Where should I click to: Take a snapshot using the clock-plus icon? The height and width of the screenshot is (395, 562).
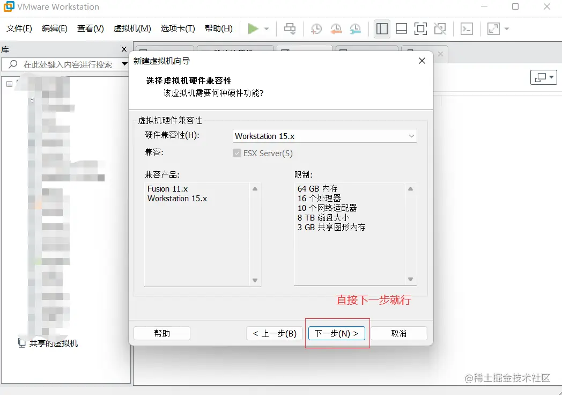pyautogui.click(x=316, y=28)
